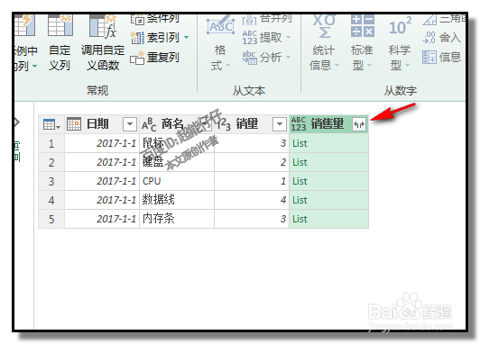
Task: Click the Duplicate Column (重复列) command
Action: (154, 58)
